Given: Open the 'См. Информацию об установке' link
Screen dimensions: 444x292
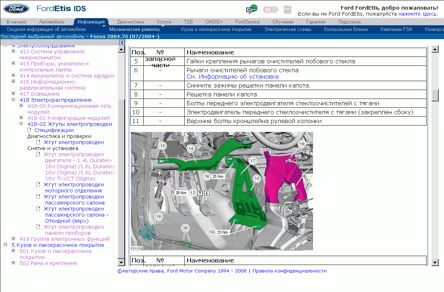Looking at the screenshot, I should [x=233, y=76].
